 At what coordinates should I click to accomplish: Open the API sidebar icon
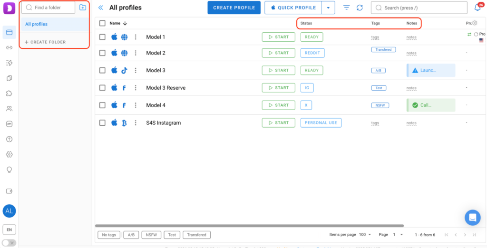[x=9, y=124]
